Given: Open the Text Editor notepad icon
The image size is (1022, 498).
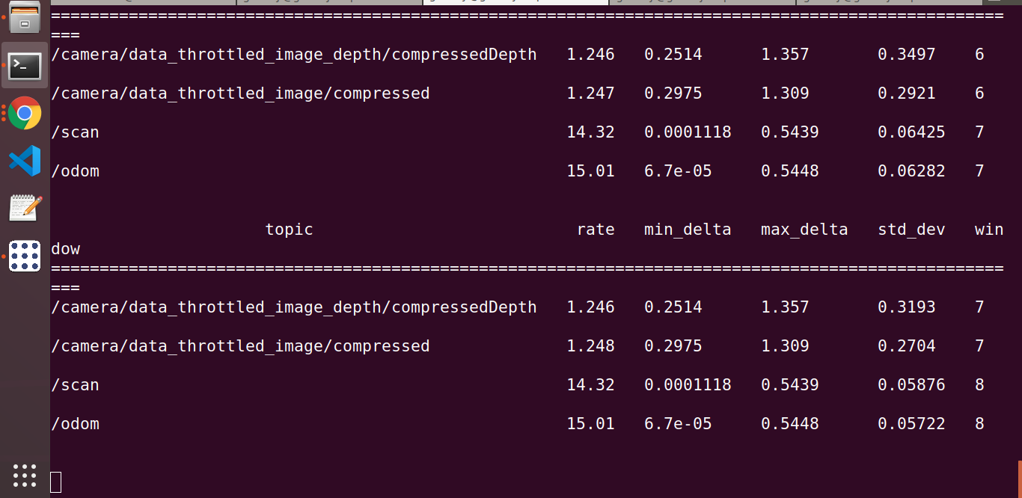Looking at the screenshot, I should click(x=25, y=208).
